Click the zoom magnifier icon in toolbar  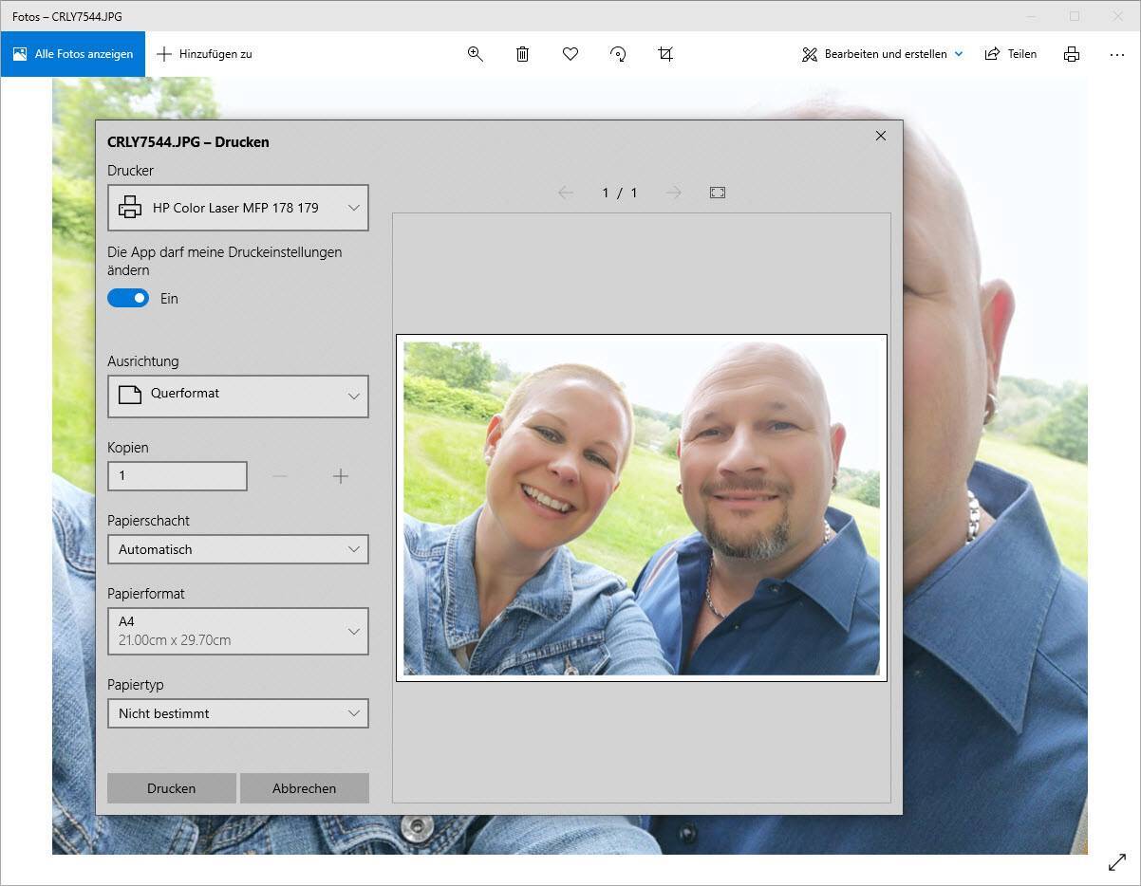(476, 54)
